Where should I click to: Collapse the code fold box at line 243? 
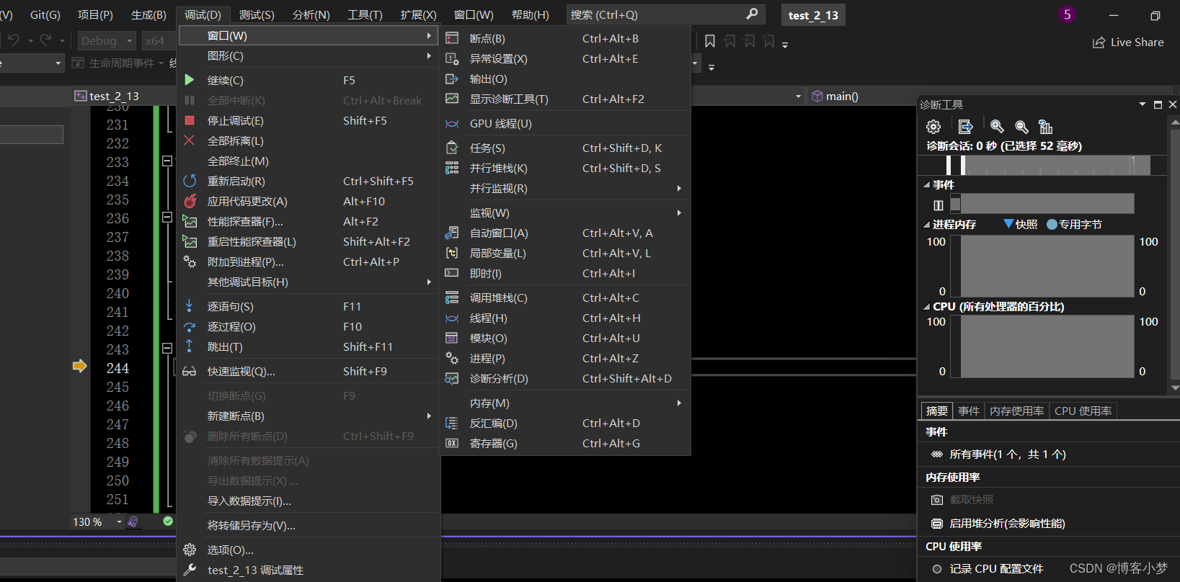[167, 348]
